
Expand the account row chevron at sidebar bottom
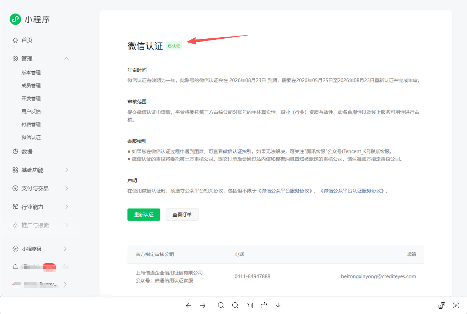pos(65,284)
